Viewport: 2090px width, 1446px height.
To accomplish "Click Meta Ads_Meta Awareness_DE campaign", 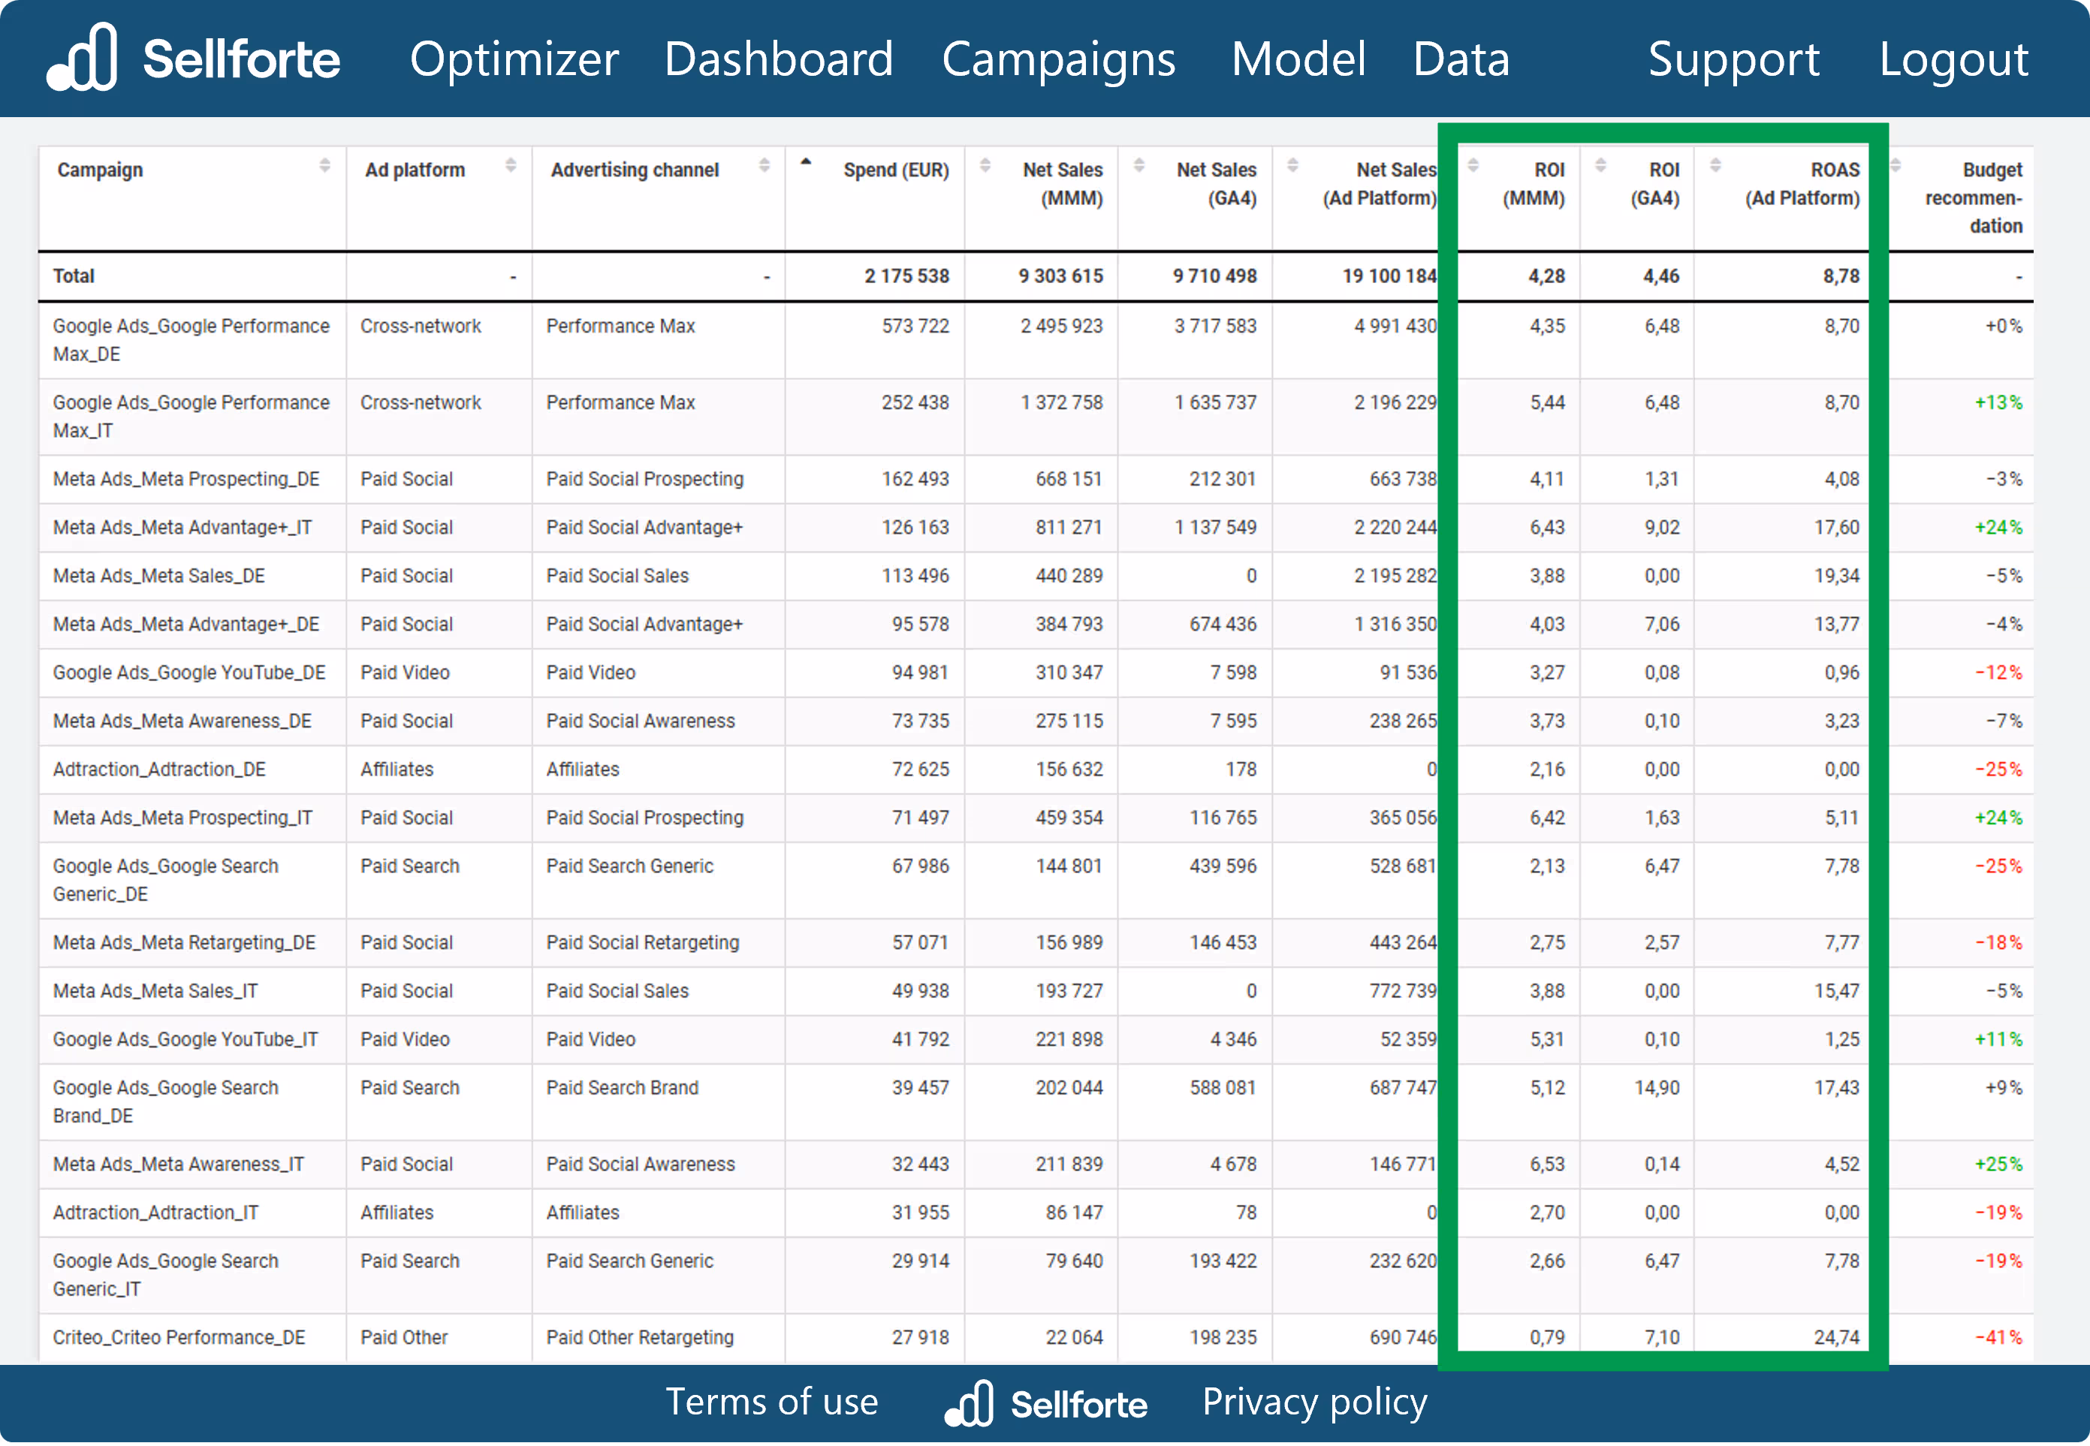I will click(x=182, y=721).
